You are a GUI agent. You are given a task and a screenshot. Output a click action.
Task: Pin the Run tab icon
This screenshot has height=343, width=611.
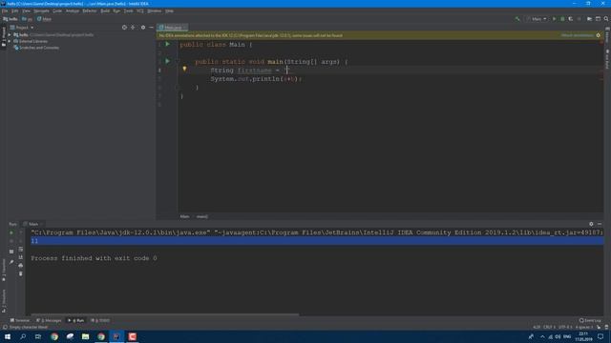(11, 262)
